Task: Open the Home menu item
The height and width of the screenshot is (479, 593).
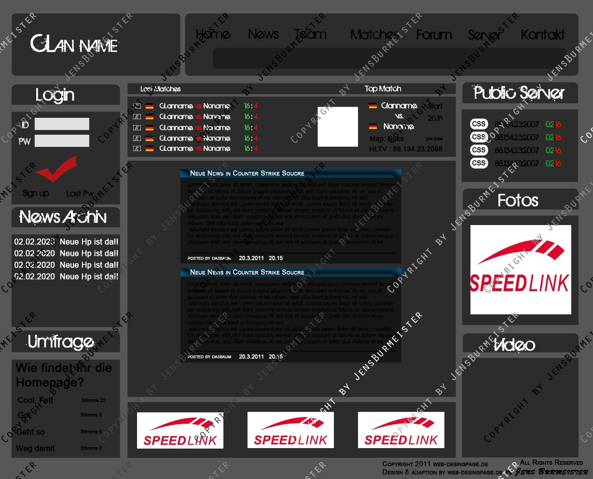Action: (213, 34)
